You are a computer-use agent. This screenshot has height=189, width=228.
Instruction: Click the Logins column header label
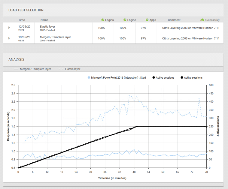[109, 20]
